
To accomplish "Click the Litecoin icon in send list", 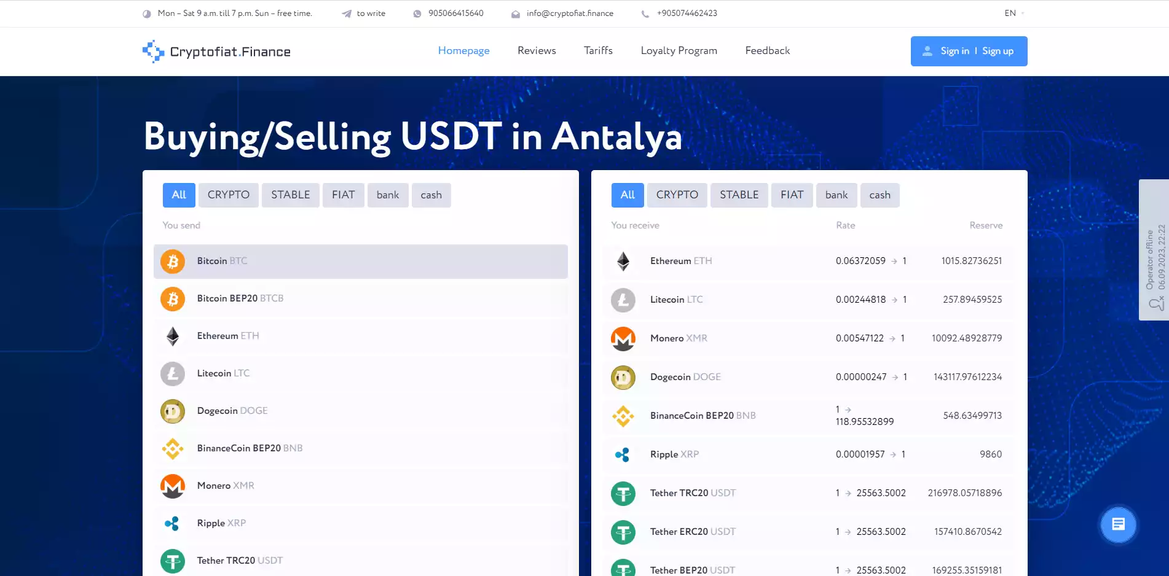I will point(173,374).
